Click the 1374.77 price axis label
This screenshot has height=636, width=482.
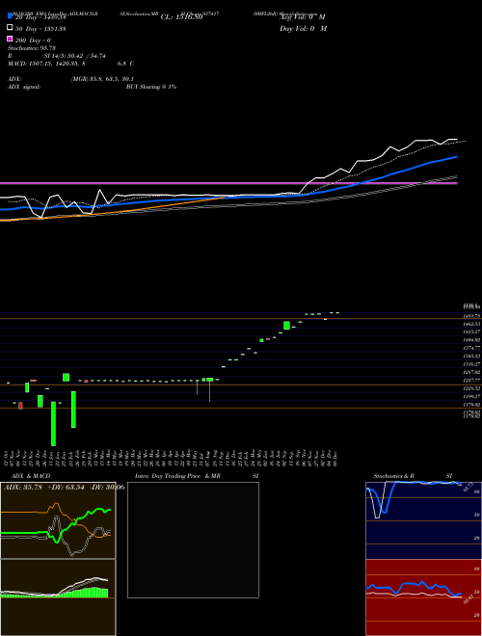[x=471, y=348]
